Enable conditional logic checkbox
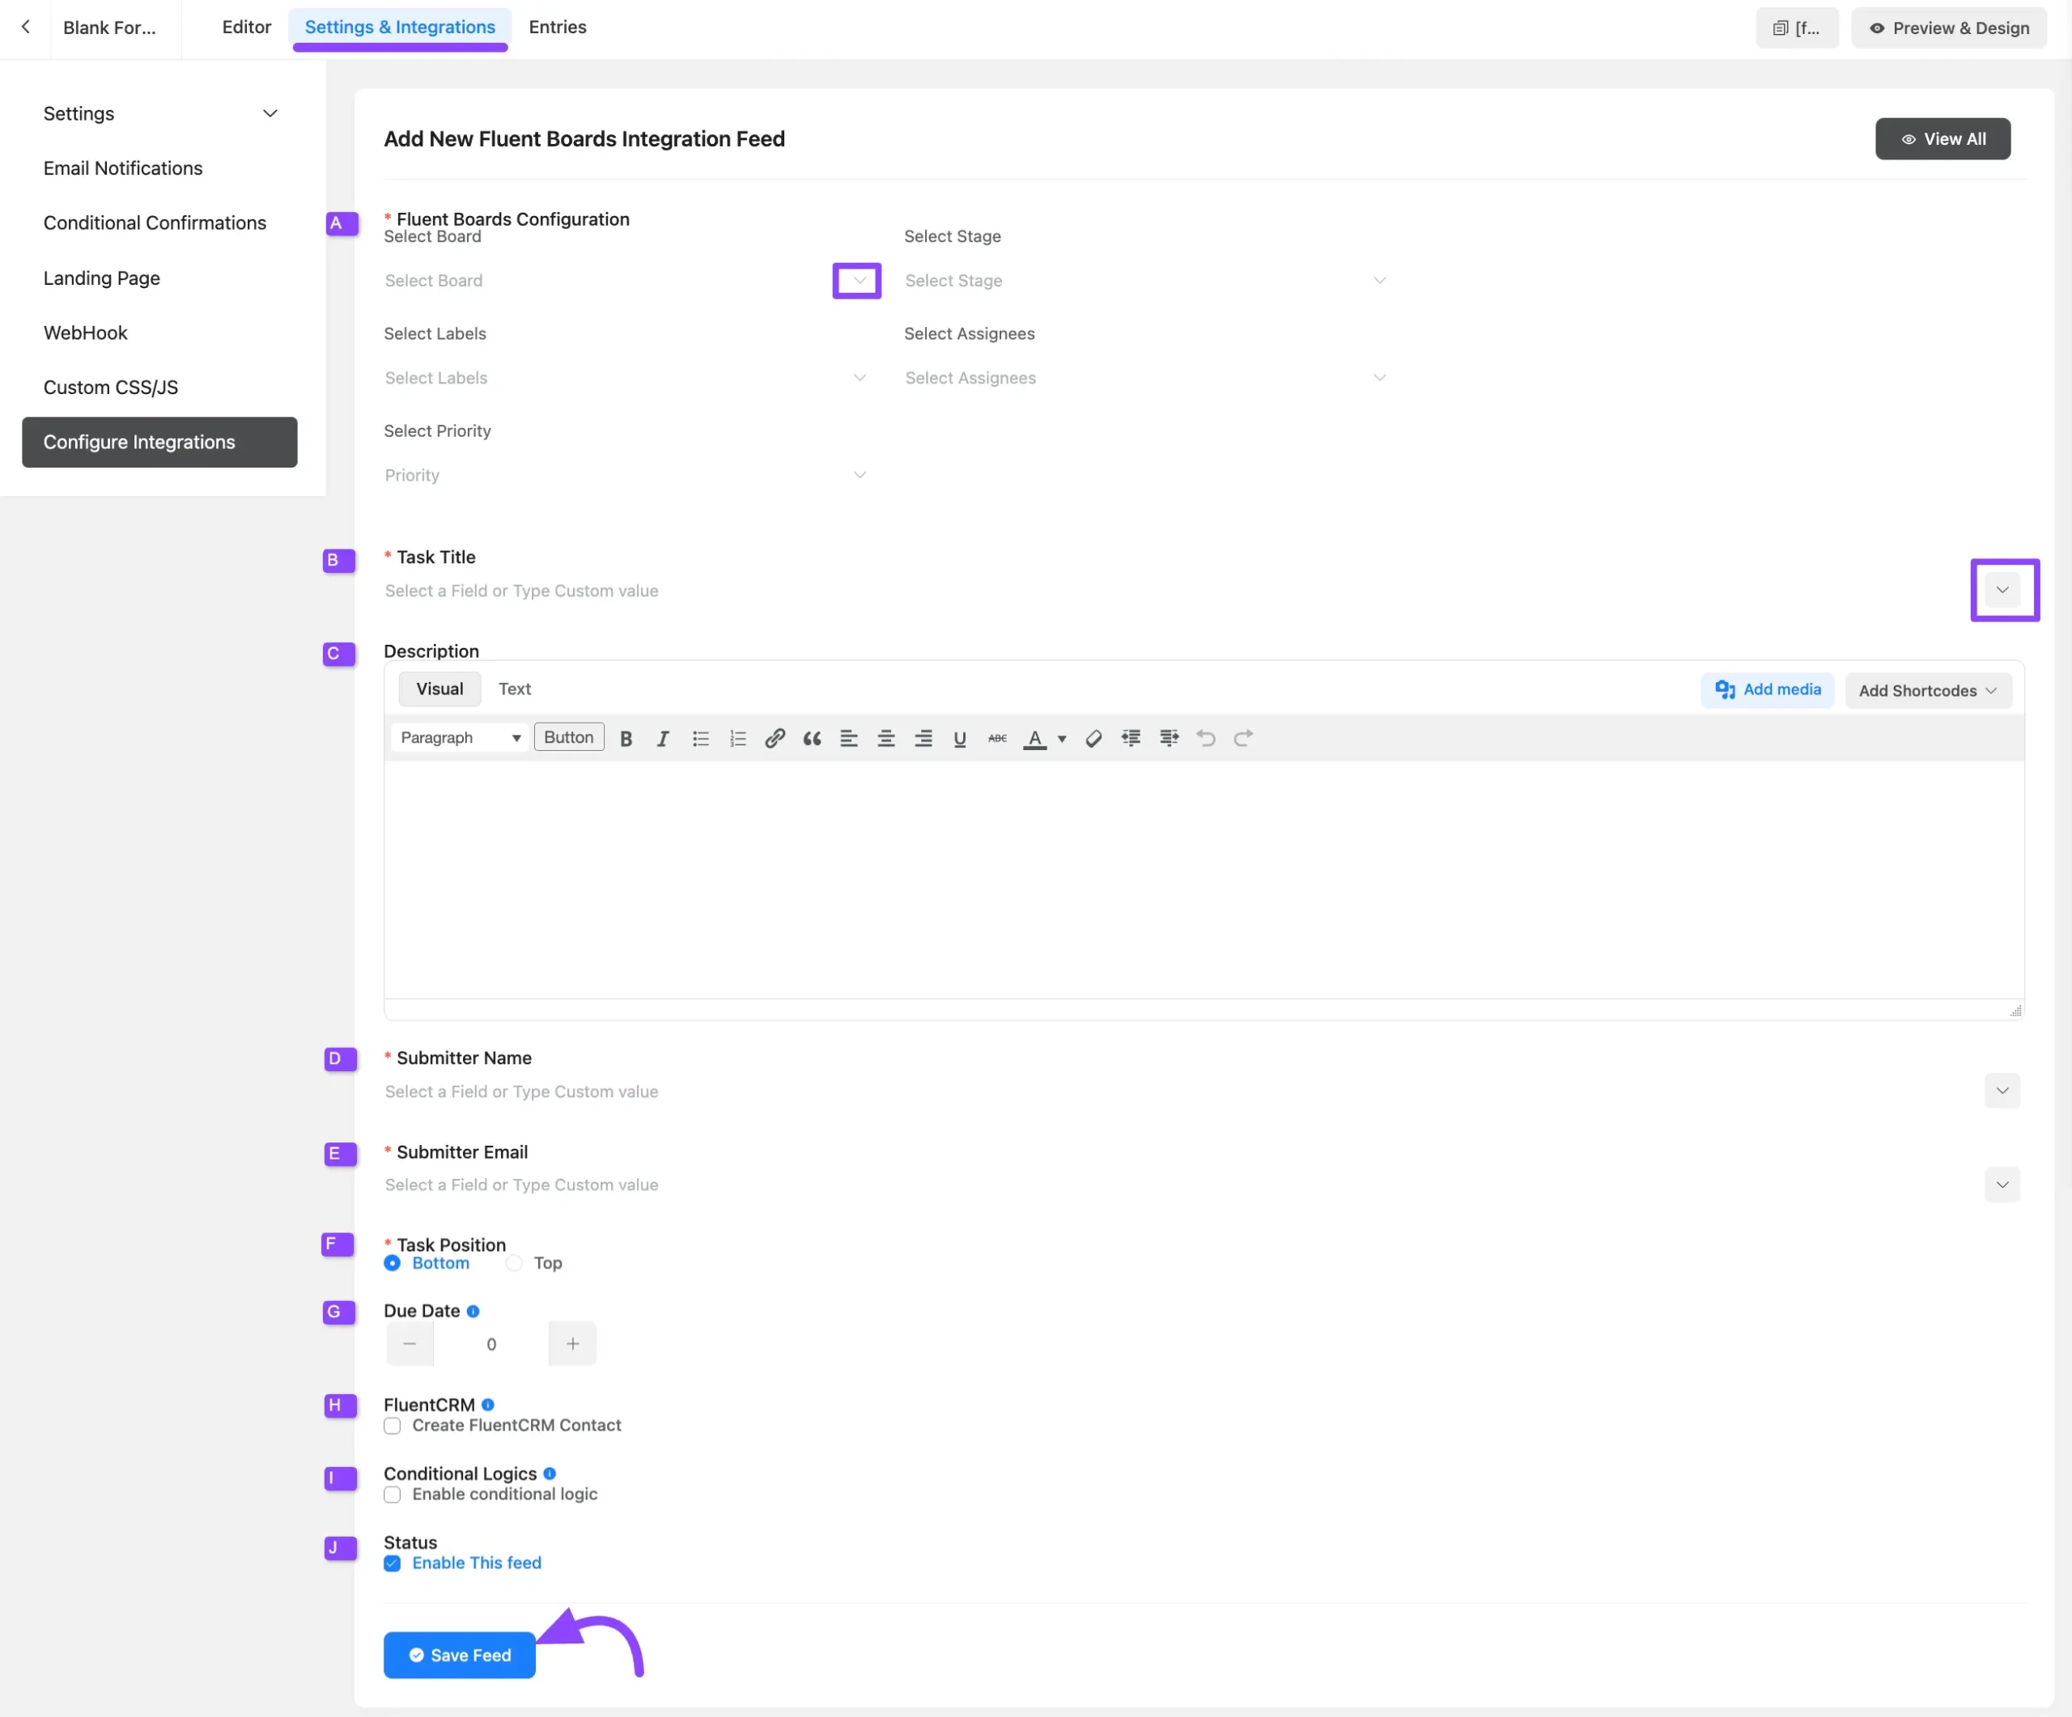Viewport: 2072px width, 1717px height. (x=393, y=1494)
